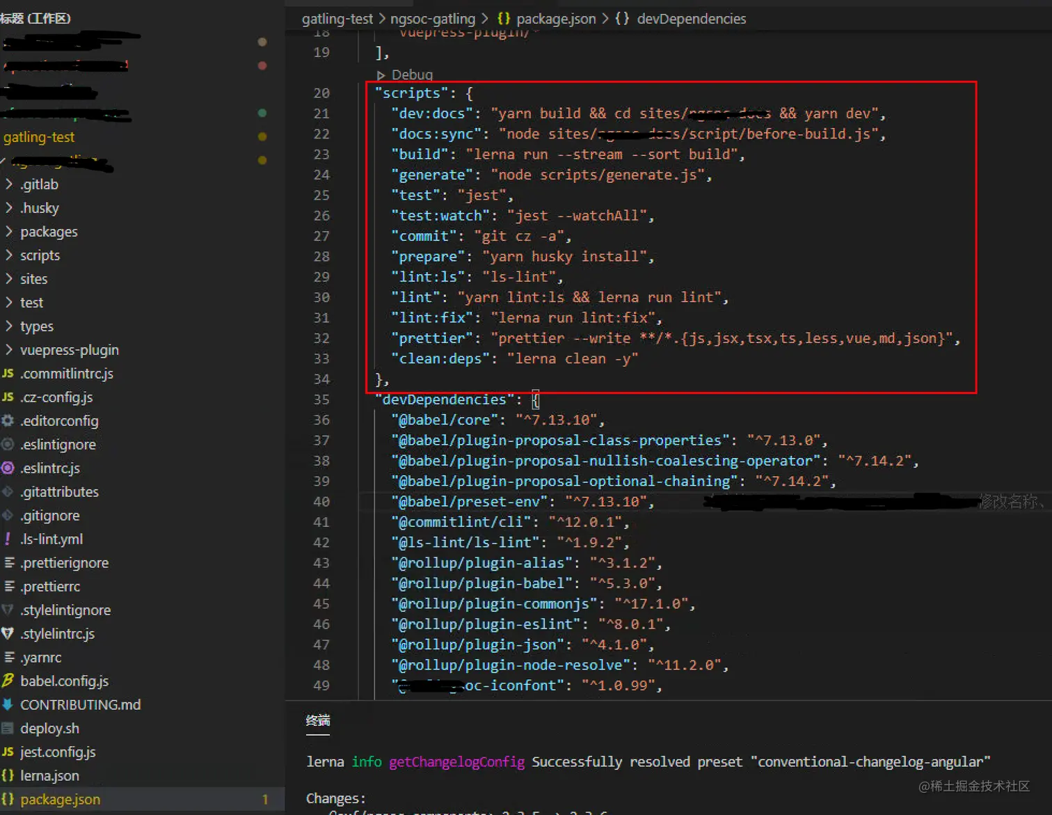Click gatling-test in the breadcrumb
The height and width of the screenshot is (815, 1052).
(x=337, y=19)
